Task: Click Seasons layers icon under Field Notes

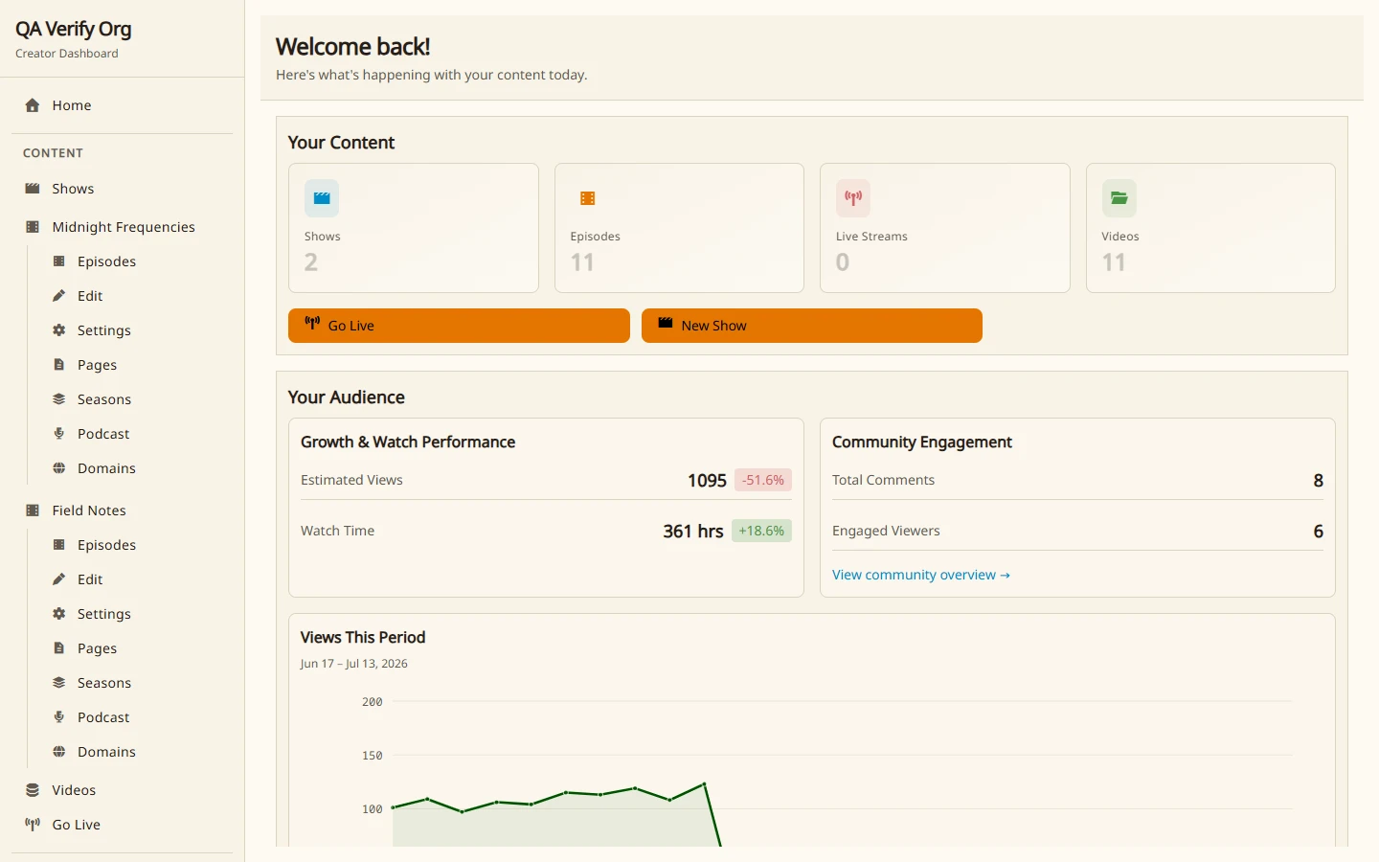Action: coord(59,683)
